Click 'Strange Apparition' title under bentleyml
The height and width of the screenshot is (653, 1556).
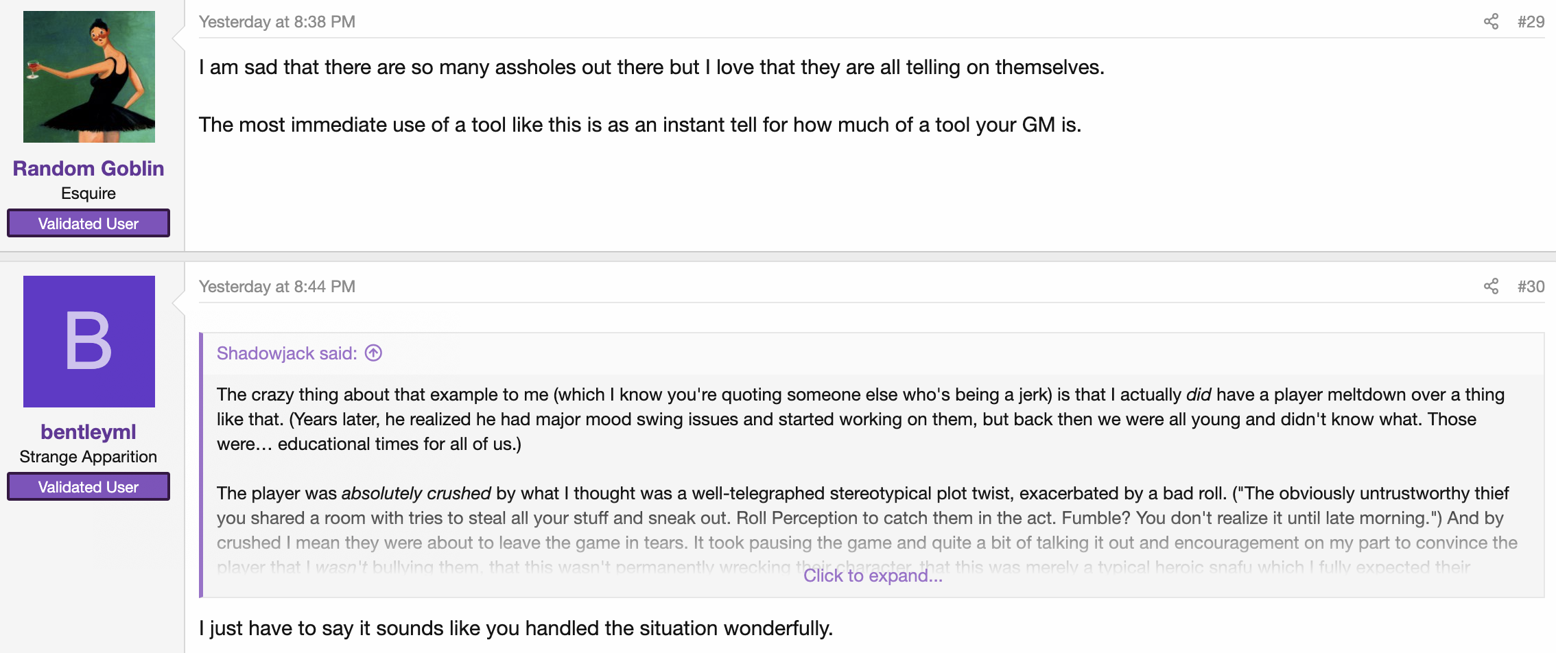[x=89, y=456]
